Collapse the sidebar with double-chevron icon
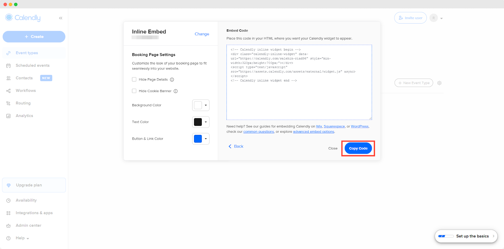 click(x=60, y=18)
